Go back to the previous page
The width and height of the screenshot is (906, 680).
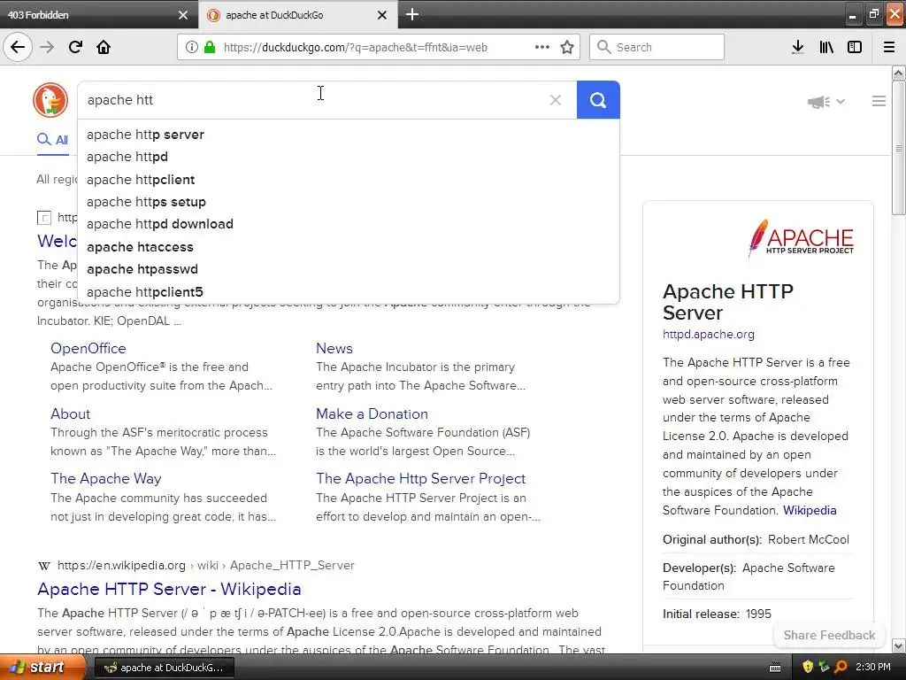(x=18, y=47)
